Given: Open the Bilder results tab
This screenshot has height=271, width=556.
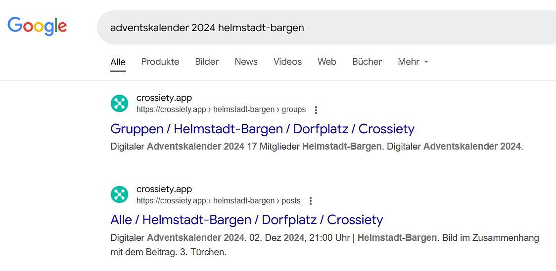Looking at the screenshot, I should [x=207, y=62].
